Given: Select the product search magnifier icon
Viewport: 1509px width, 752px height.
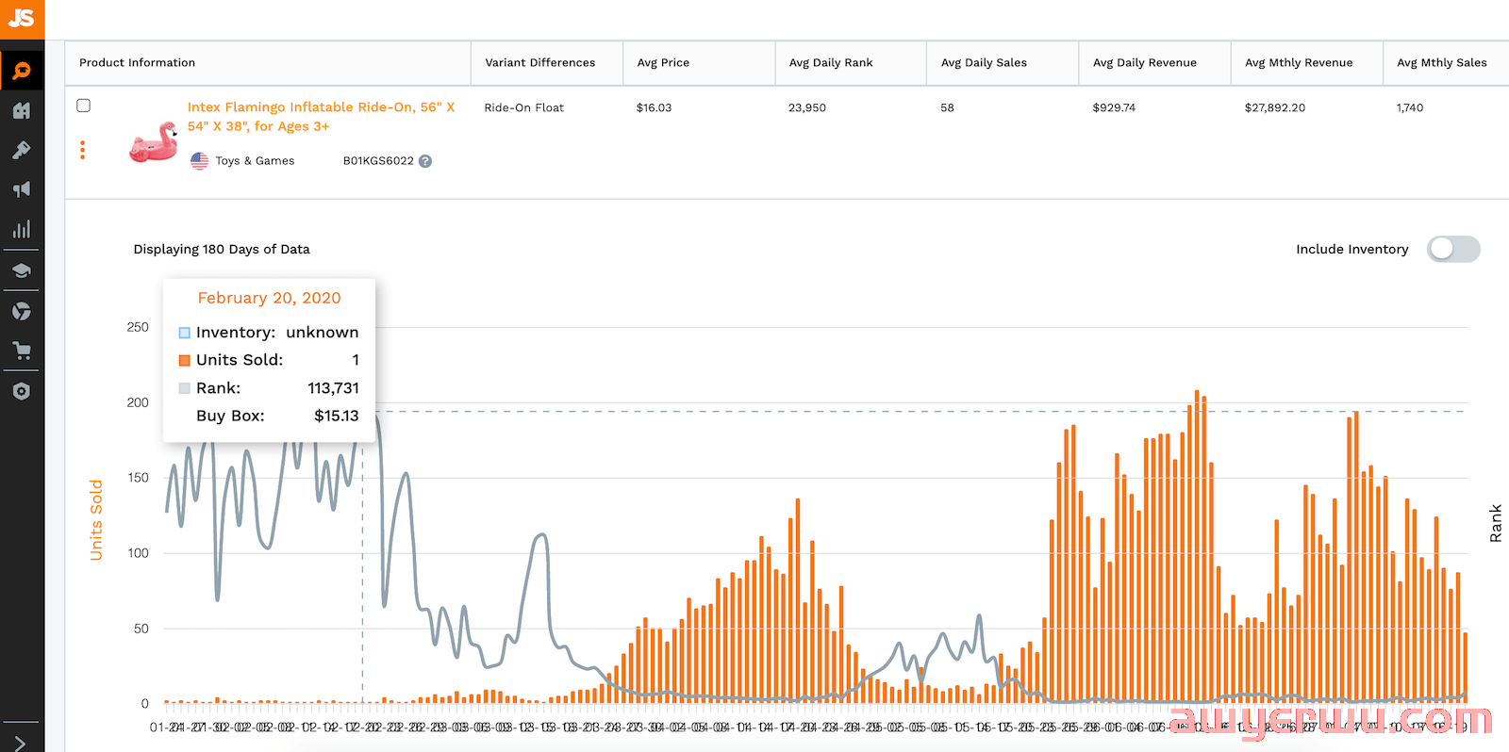Looking at the screenshot, I should 22,71.
